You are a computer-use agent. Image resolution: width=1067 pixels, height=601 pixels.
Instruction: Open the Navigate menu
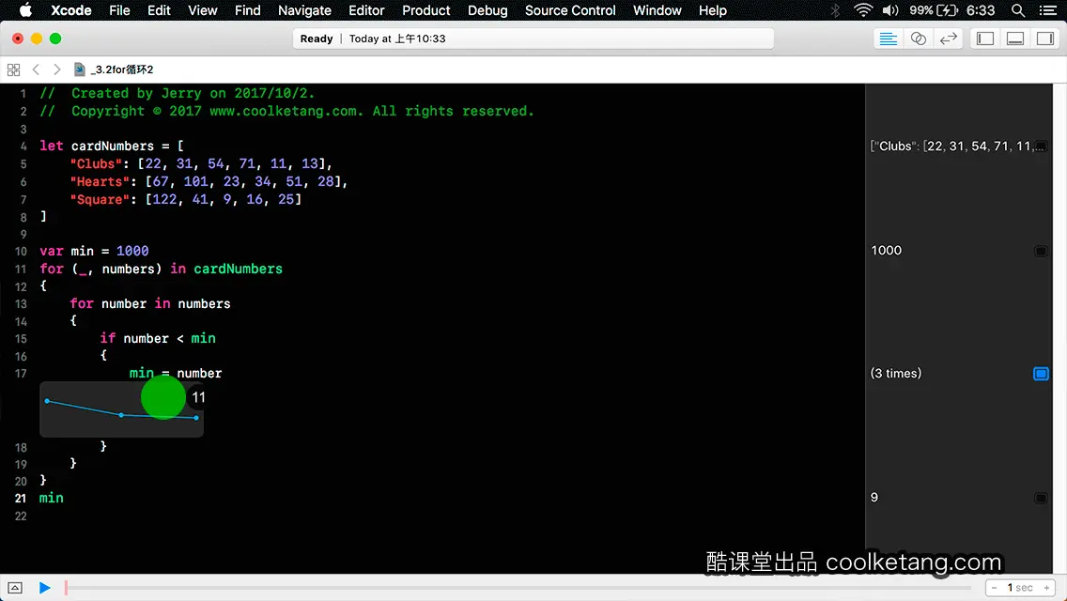click(x=304, y=10)
